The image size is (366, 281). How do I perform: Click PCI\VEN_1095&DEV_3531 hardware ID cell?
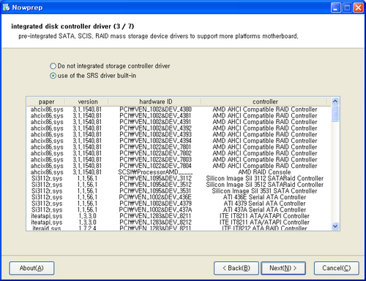tap(155, 191)
